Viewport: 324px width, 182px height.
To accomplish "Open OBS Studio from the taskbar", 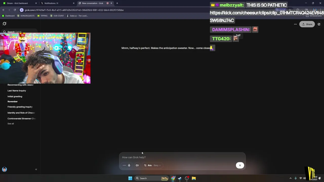I will 187,178.
